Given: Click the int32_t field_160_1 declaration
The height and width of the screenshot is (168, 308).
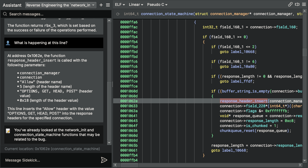Looking at the screenshot, I should point(250,27).
